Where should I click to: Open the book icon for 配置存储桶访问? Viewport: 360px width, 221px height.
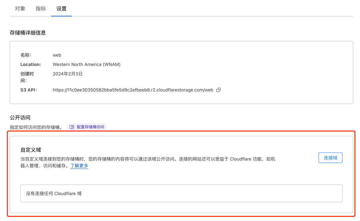pyautogui.click(x=72, y=127)
